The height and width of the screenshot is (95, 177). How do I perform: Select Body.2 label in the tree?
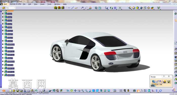[10, 14]
